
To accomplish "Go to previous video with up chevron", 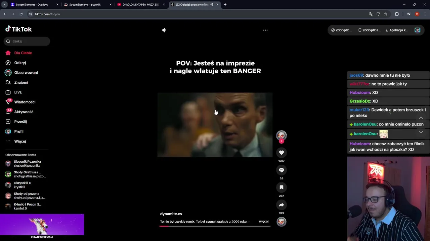I will point(421,118).
